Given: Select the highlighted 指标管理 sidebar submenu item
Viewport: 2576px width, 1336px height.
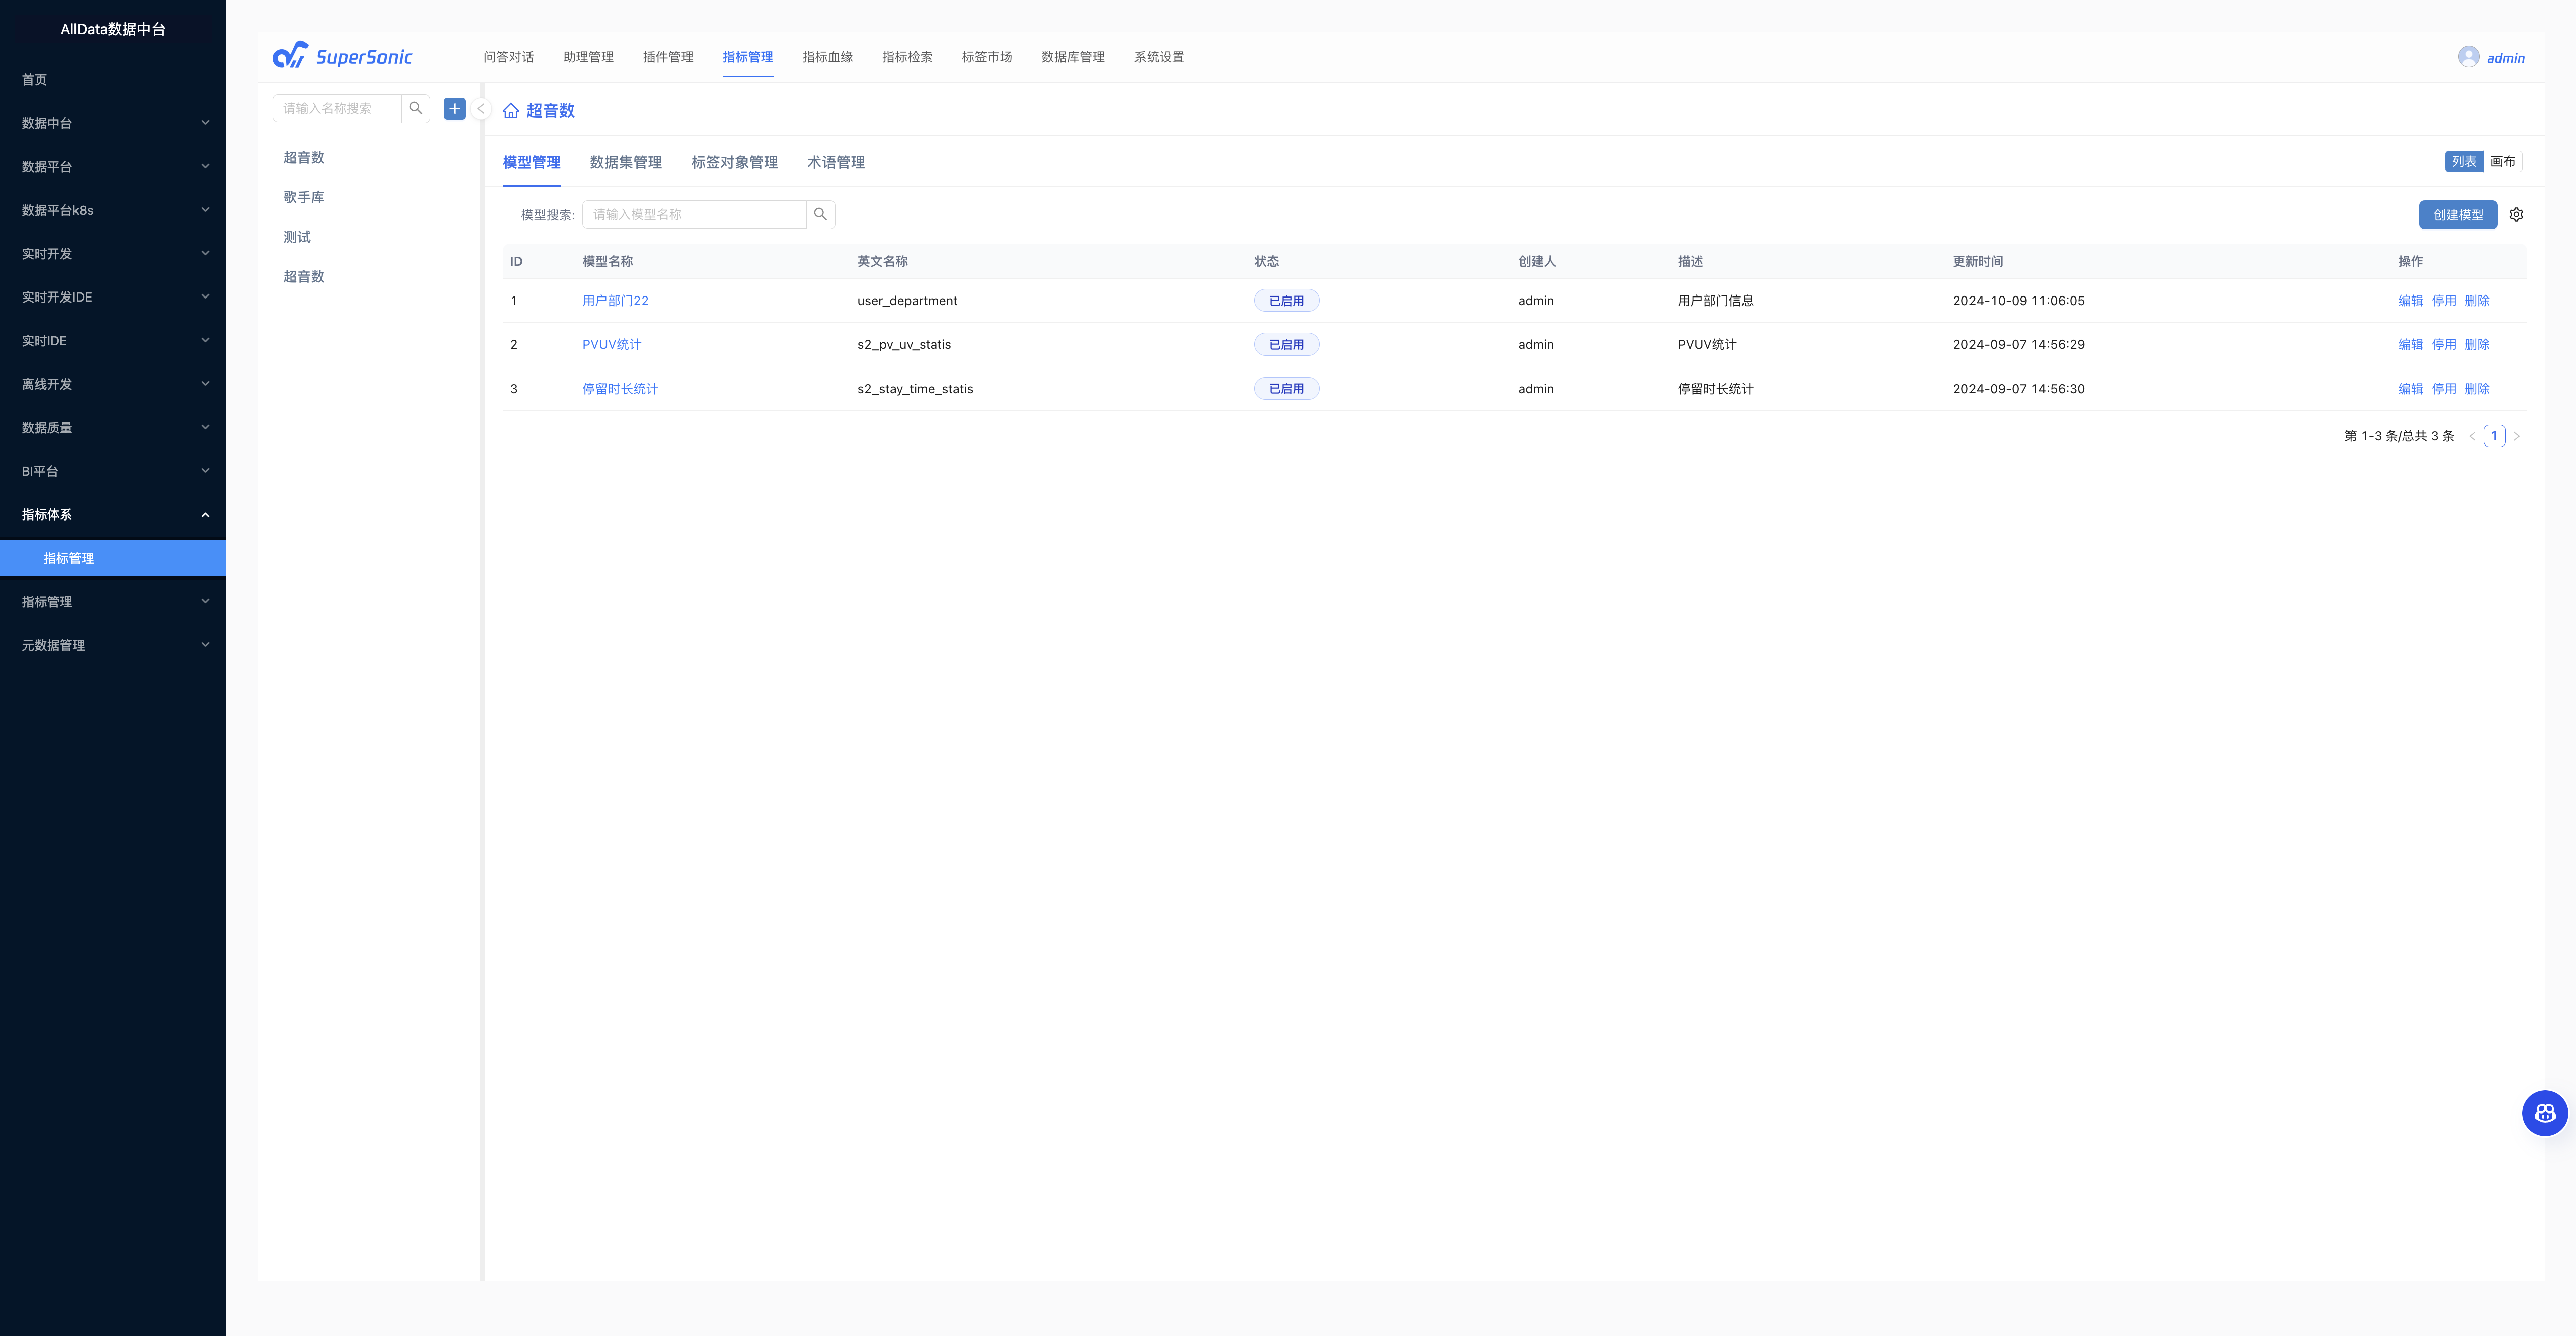Looking at the screenshot, I should pos(113,558).
